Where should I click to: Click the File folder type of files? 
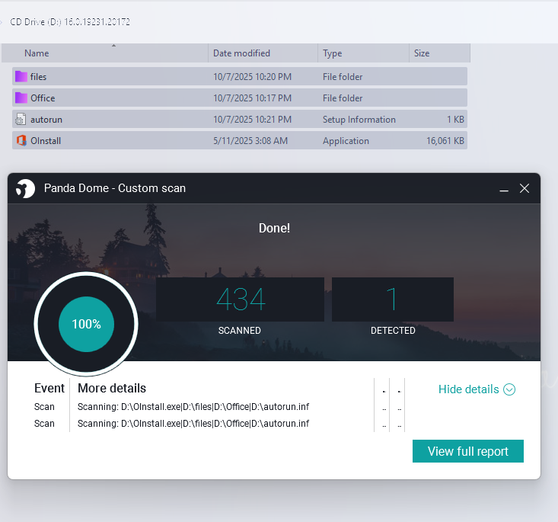[x=343, y=77]
